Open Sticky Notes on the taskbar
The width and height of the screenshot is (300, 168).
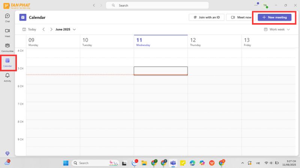point(183,163)
